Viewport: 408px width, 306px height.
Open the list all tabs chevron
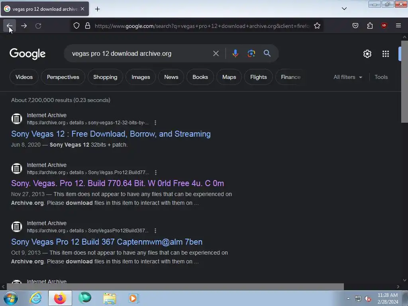click(x=344, y=9)
